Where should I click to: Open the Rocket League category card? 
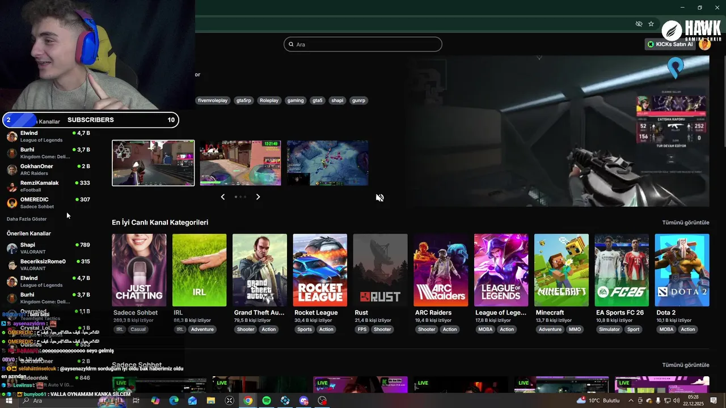tap(320, 270)
